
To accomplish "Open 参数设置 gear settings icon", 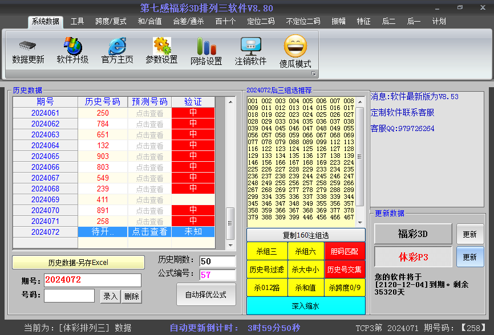I will (x=161, y=46).
